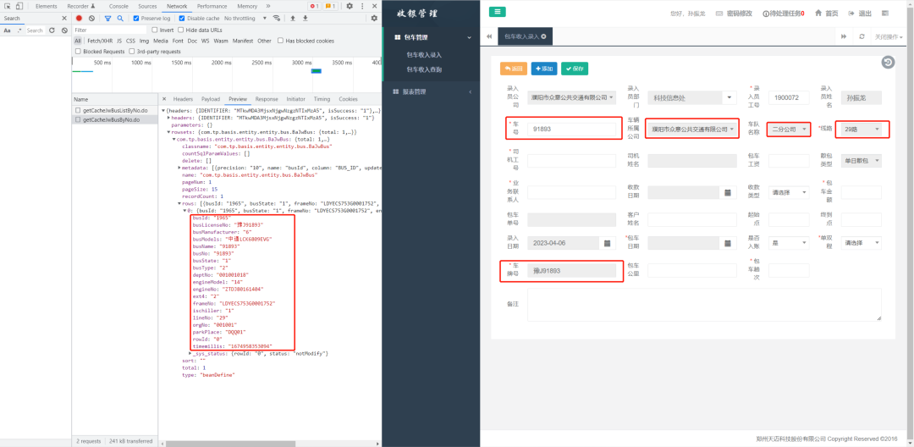
Task: Close the Search drawer tab
Action: tap(64, 18)
